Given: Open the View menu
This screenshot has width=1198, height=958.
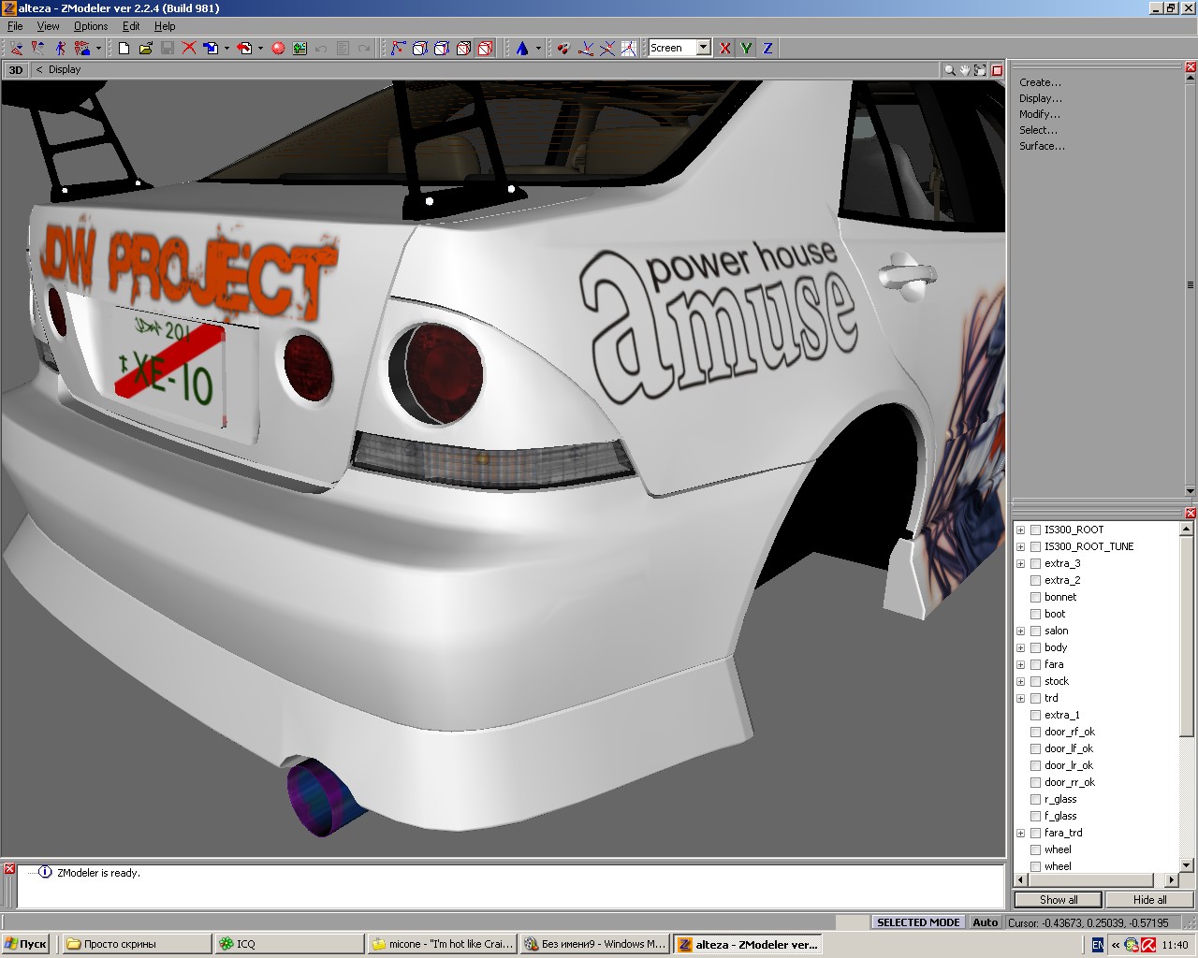Looking at the screenshot, I should tap(48, 26).
